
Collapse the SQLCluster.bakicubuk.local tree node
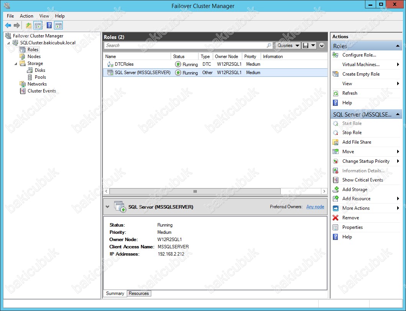pyautogui.click(x=8, y=43)
